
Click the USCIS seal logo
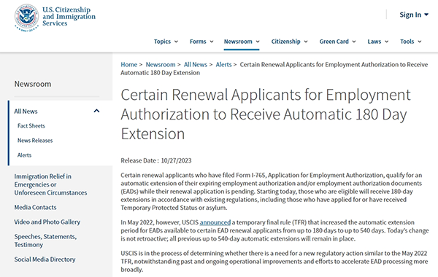click(26, 17)
